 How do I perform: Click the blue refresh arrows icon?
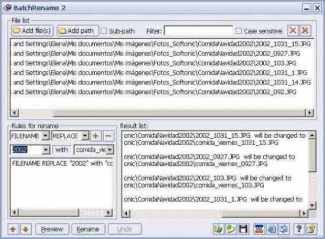(x=284, y=229)
